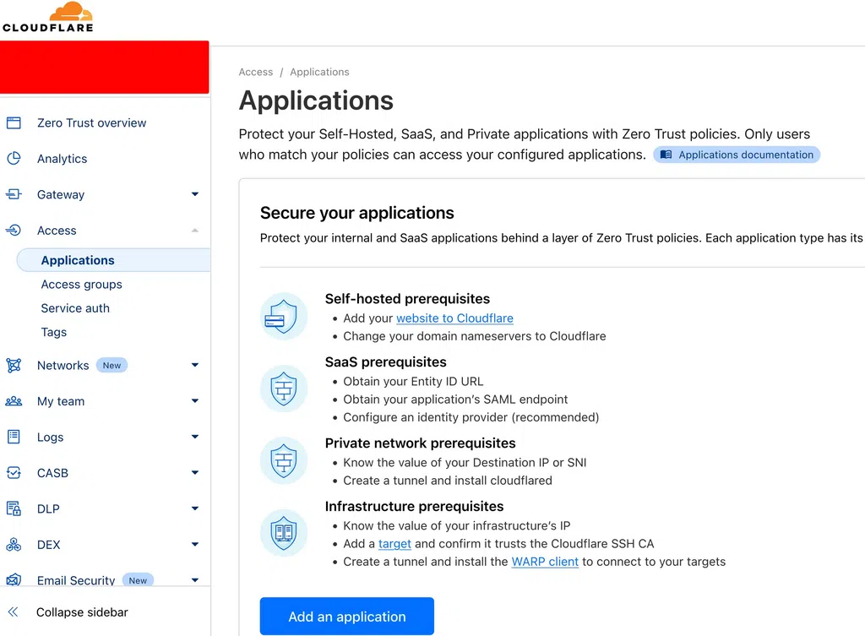The image size is (865, 636).
Task: Open Zero Trust overview page
Action: click(x=91, y=123)
